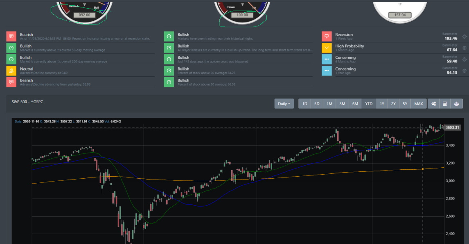
Task: Show the 5Y chart range
Action: [405, 104]
